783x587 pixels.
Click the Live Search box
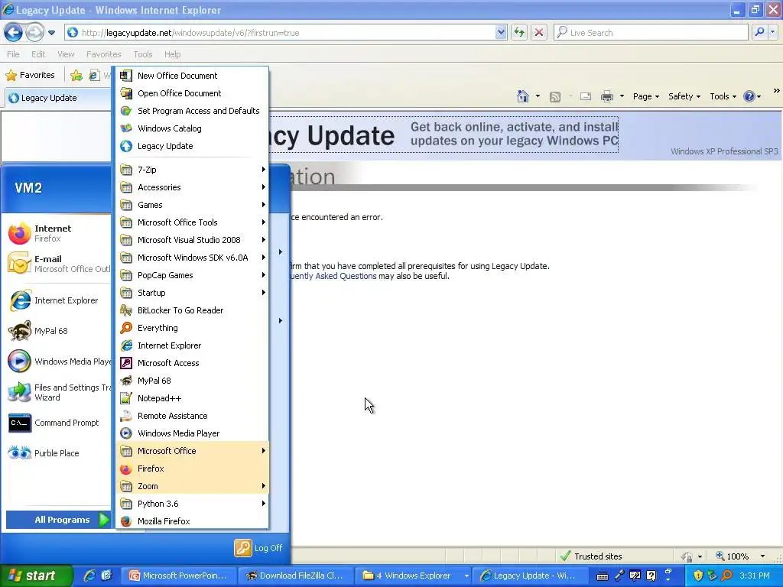651,33
